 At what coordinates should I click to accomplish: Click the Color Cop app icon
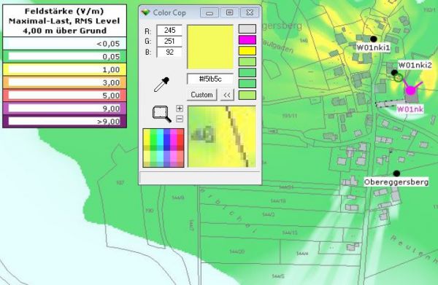pos(145,12)
